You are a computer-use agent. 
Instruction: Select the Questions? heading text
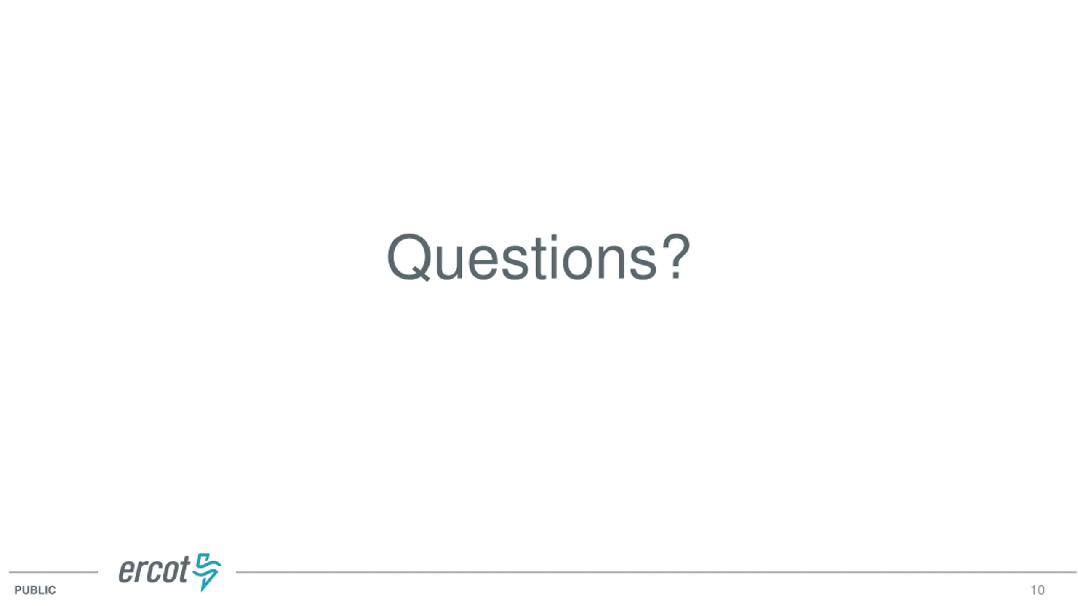tap(539, 257)
